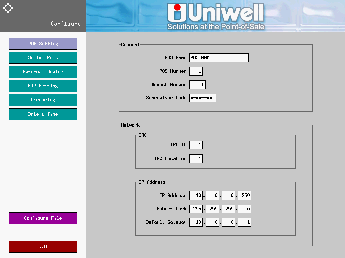Screen dimensions: 345x258
Task: Select the Subnet Mask second octet field
Action: [x=212, y=209]
